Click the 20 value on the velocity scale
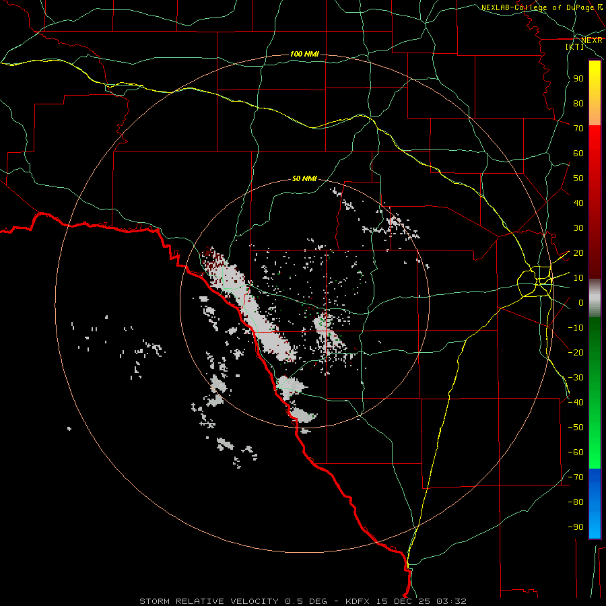The image size is (606, 606). coord(578,253)
